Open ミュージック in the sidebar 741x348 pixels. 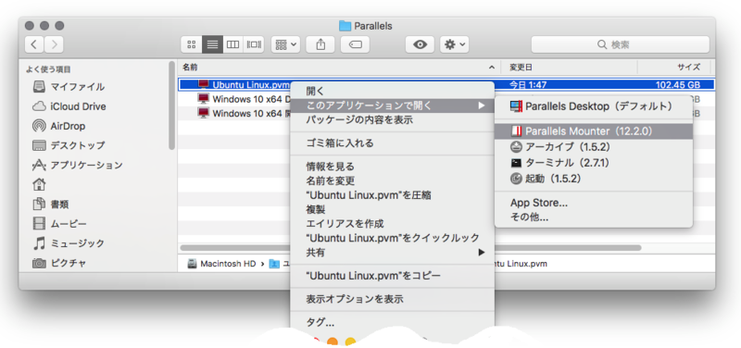point(68,243)
